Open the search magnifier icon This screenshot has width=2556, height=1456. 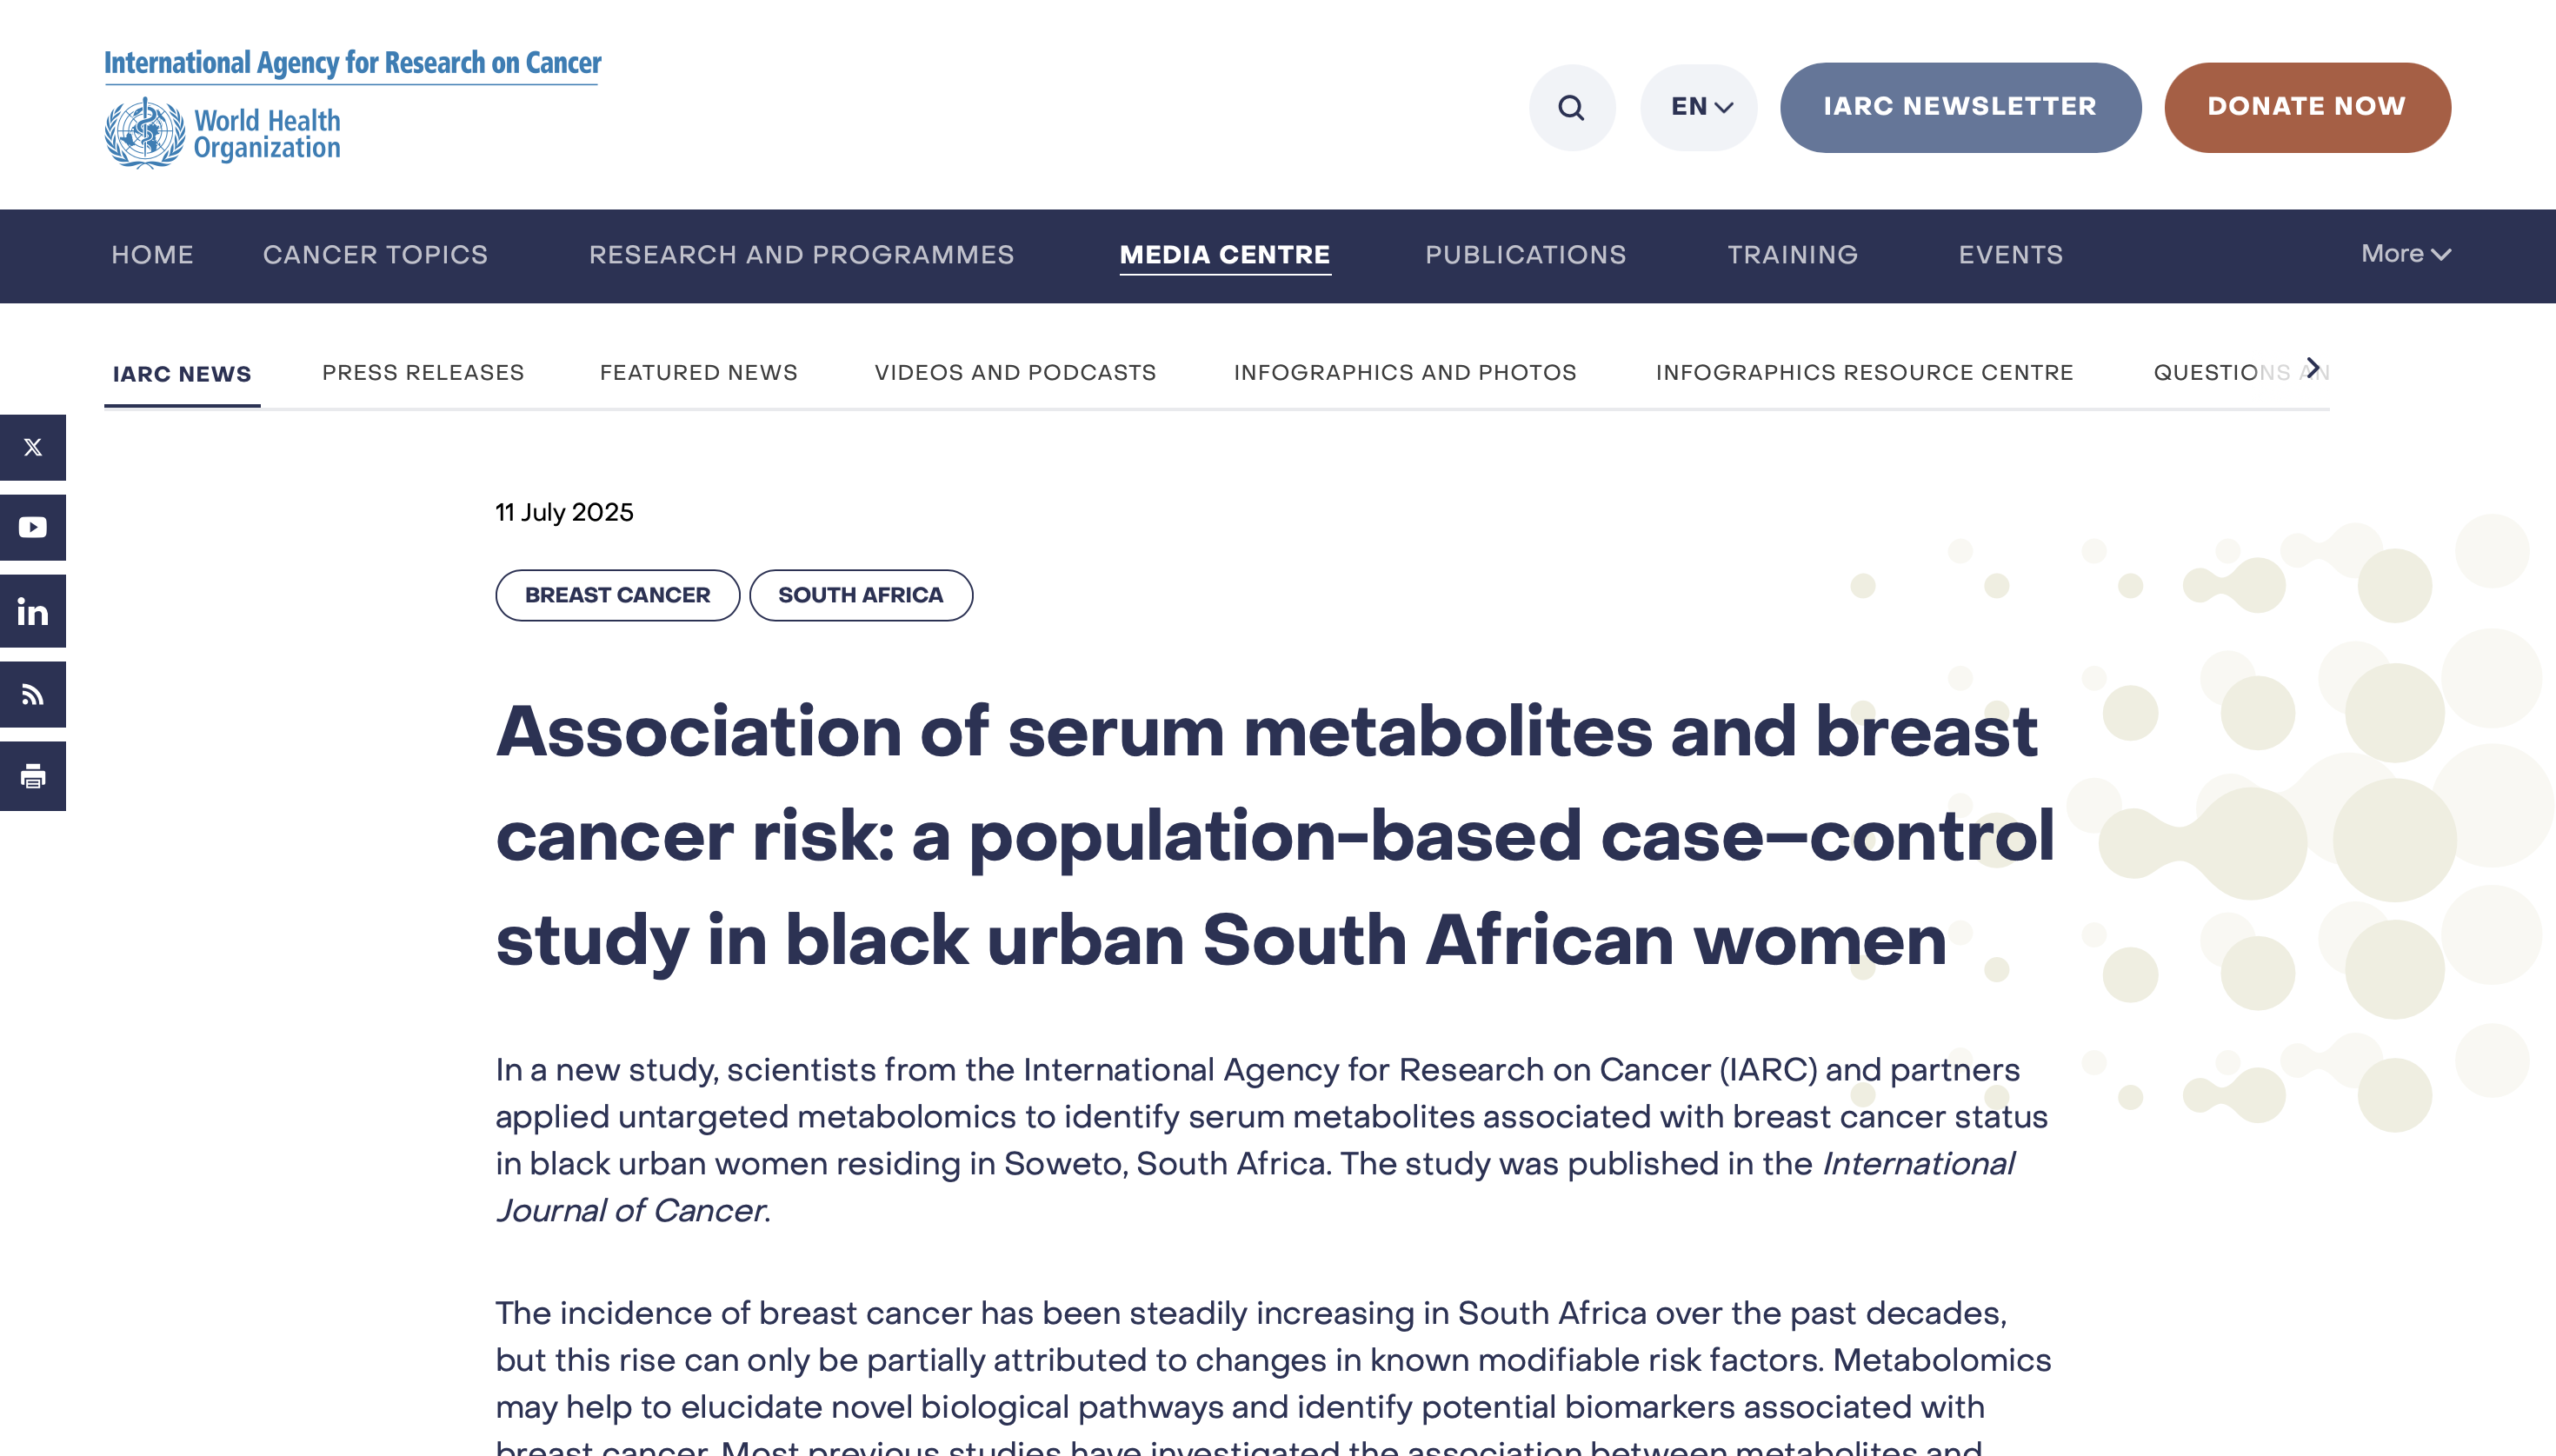point(1571,107)
